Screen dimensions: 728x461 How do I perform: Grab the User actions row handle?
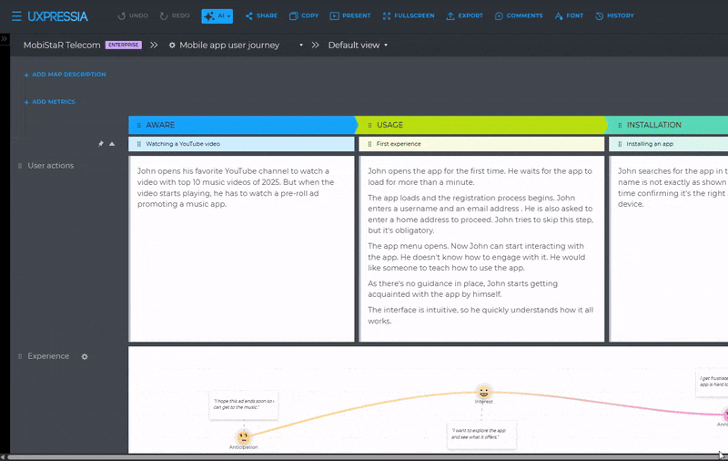tap(20, 166)
